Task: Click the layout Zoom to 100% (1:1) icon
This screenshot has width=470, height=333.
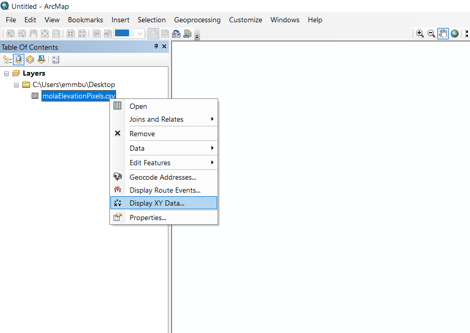Action: [x=56, y=34]
